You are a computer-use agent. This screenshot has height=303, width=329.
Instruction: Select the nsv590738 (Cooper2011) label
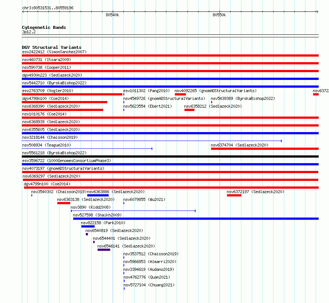click(x=47, y=67)
